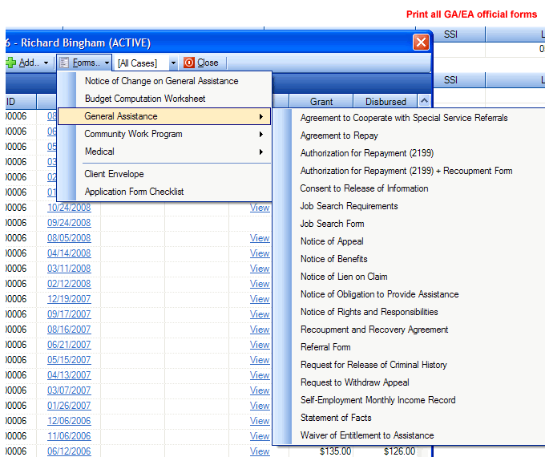Image resolution: width=545 pixels, height=457 pixels.
Task: Select Job Search Form
Action: (x=332, y=224)
